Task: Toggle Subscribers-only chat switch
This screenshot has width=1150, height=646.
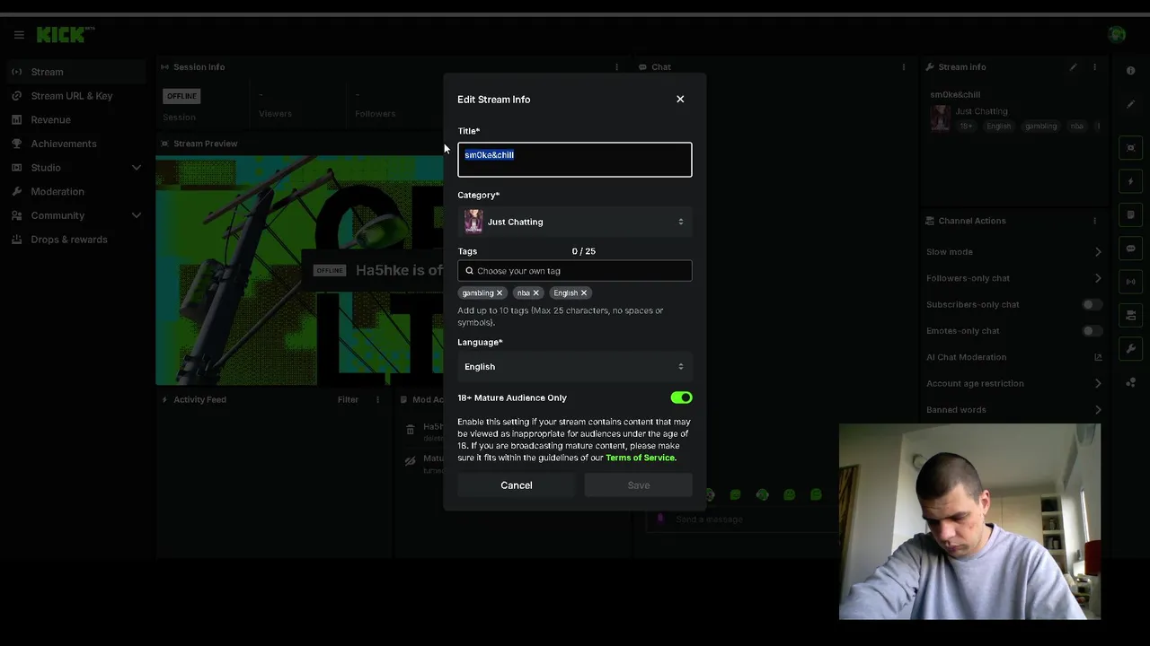Action: (1092, 305)
